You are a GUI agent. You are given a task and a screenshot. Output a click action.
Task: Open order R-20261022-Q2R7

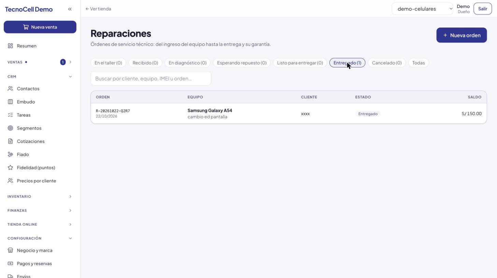[113, 111]
